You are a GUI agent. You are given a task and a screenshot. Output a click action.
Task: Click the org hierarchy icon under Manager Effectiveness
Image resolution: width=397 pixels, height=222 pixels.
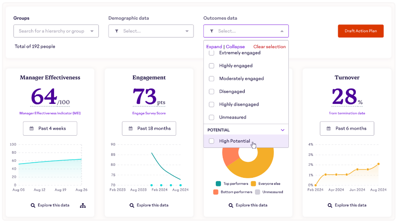[x=83, y=206]
